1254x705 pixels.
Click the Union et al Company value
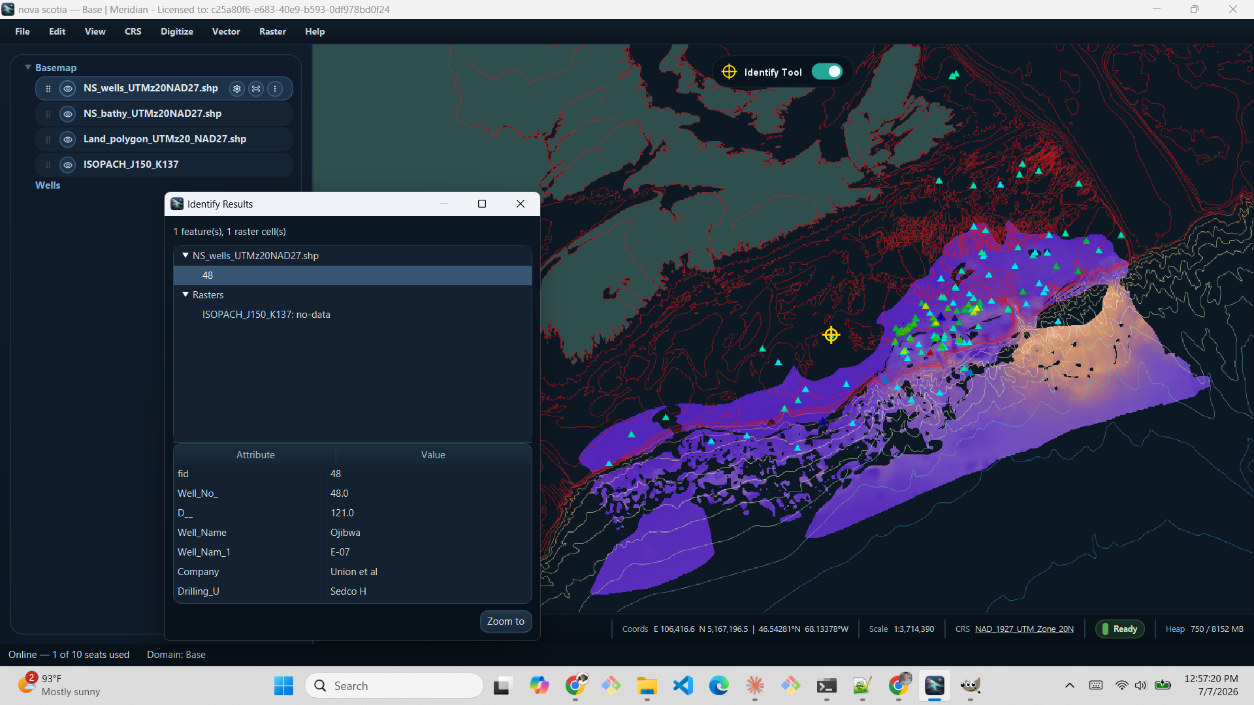coord(354,572)
